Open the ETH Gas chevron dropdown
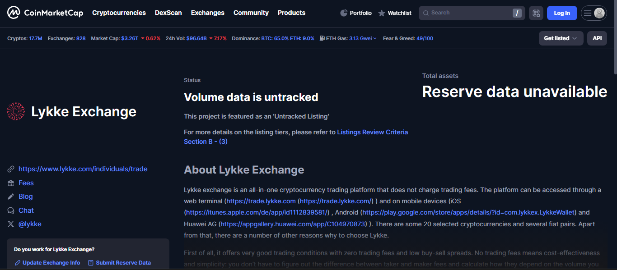 click(x=375, y=38)
